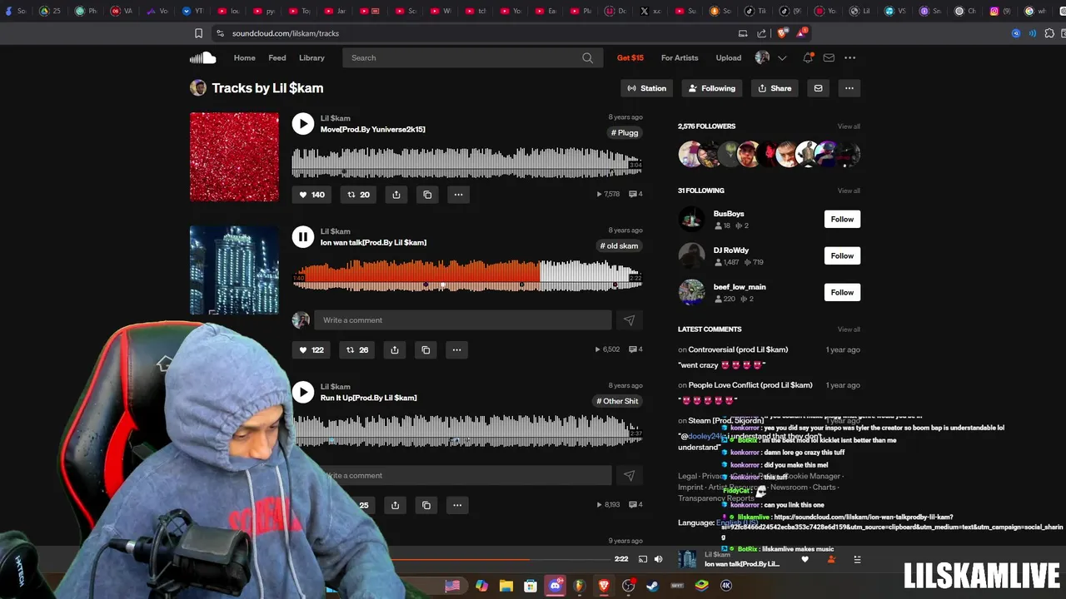Click the profile Share button
This screenshot has width=1066, height=599.
click(775, 88)
